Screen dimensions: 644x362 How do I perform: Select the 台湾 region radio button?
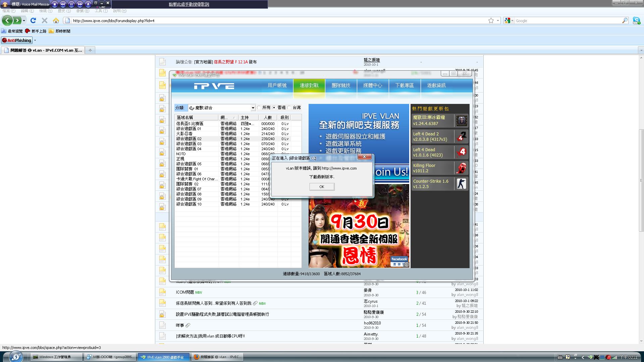click(x=289, y=108)
